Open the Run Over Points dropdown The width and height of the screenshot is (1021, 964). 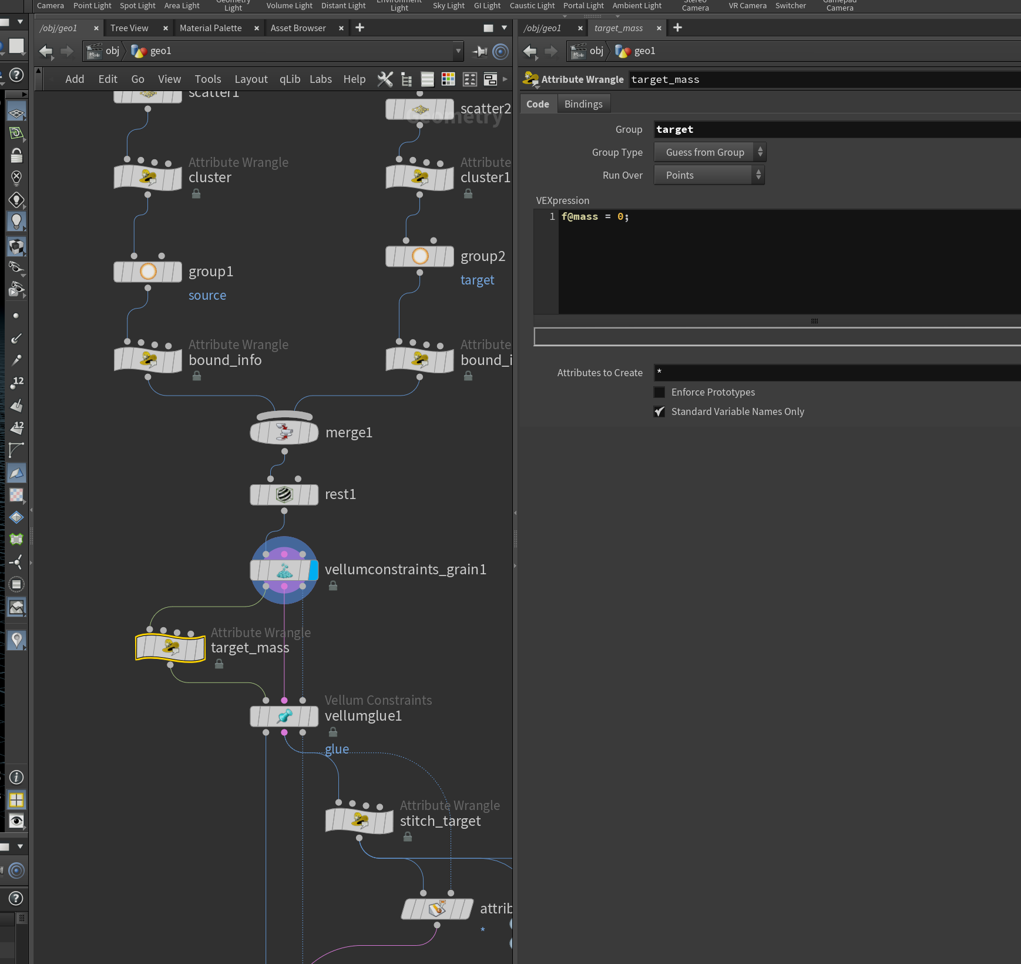tap(709, 175)
